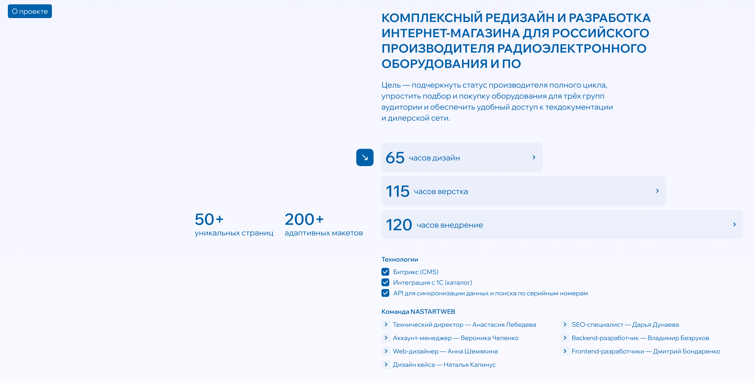Select "Дизайн кейса — Наталья Капинус" text

click(x=444, y=365)
